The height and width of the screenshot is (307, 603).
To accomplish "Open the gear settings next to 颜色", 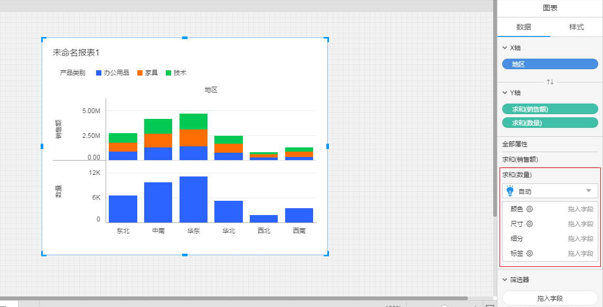I will pos(530,209).
